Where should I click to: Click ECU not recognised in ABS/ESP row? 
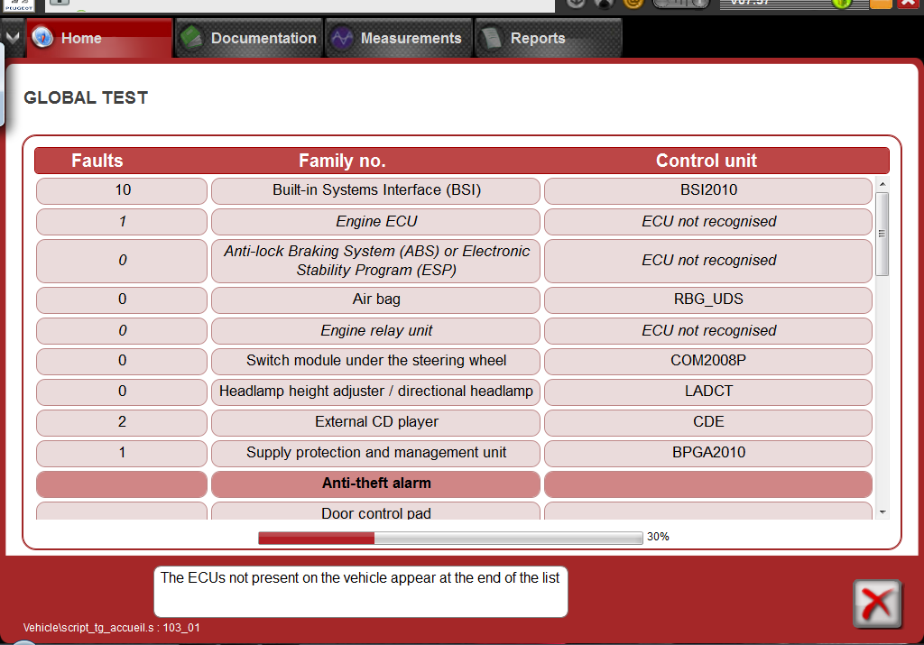pyautogui.click(x=708, y=261)
